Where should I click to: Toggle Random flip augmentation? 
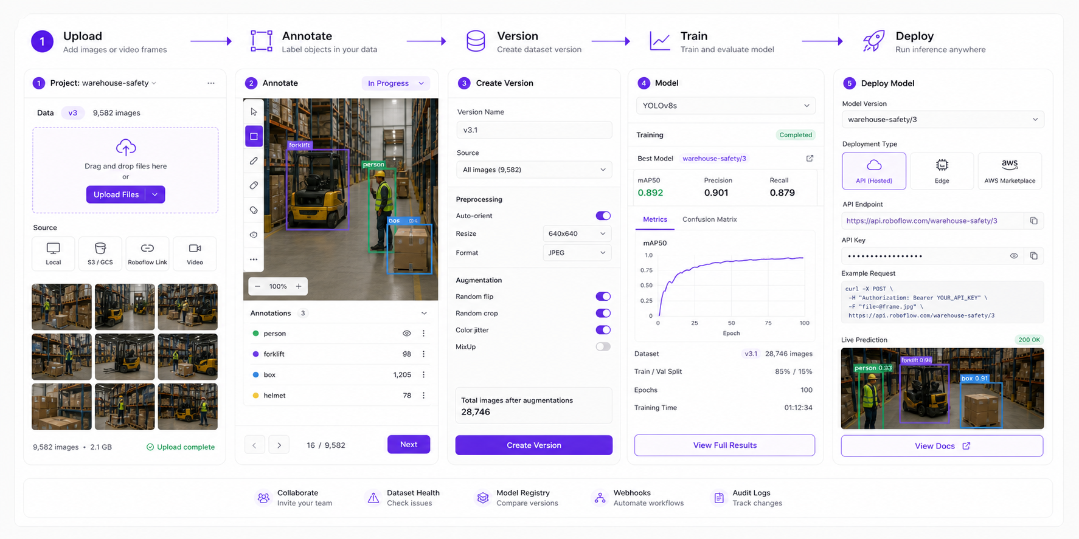click(x=603, y=297)
